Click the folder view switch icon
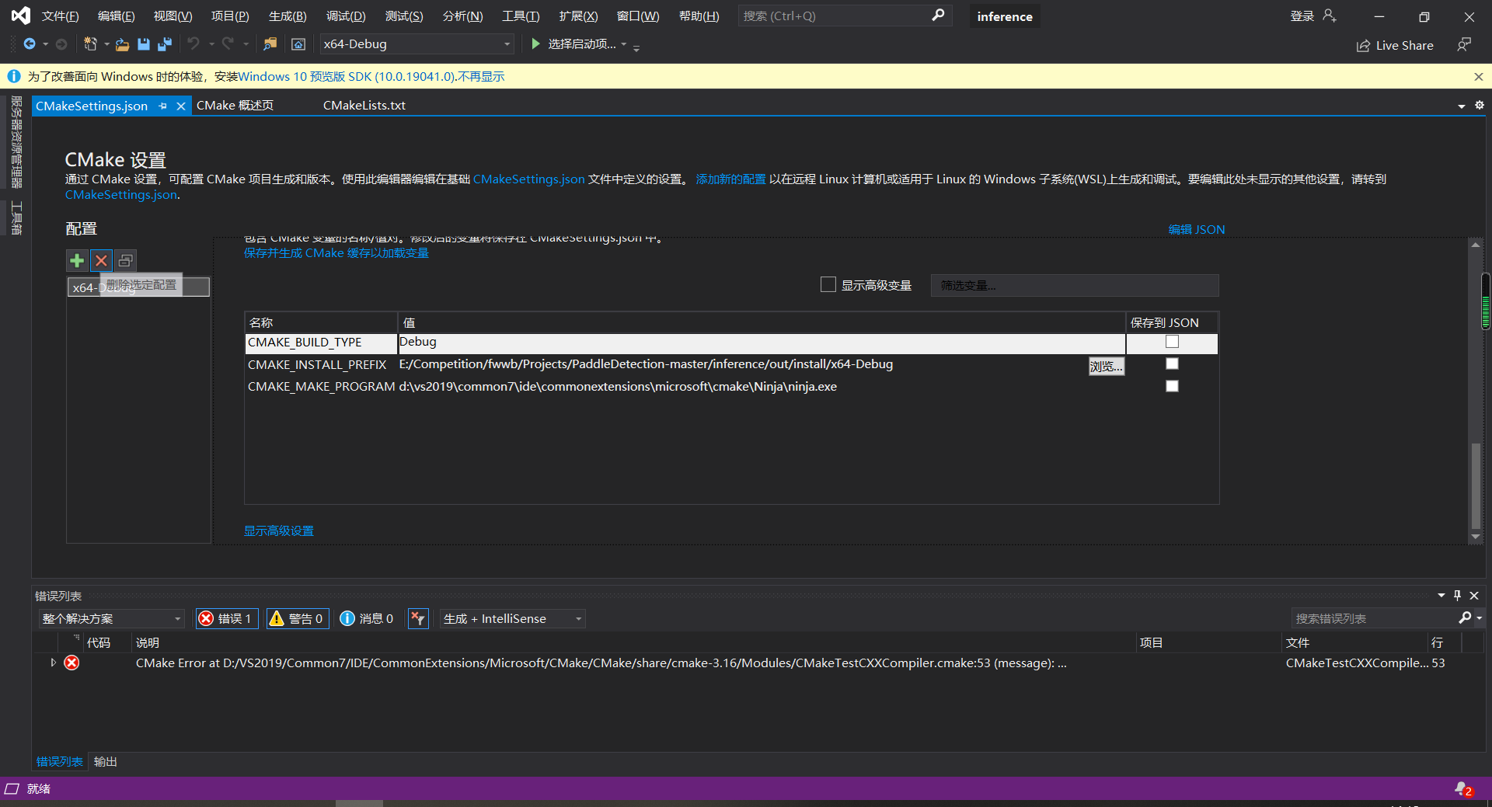 coord(298,44)
